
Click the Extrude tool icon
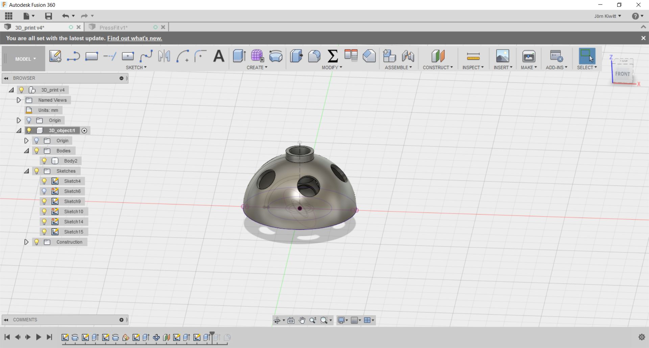pyautogui.click(x=239, y=56)
